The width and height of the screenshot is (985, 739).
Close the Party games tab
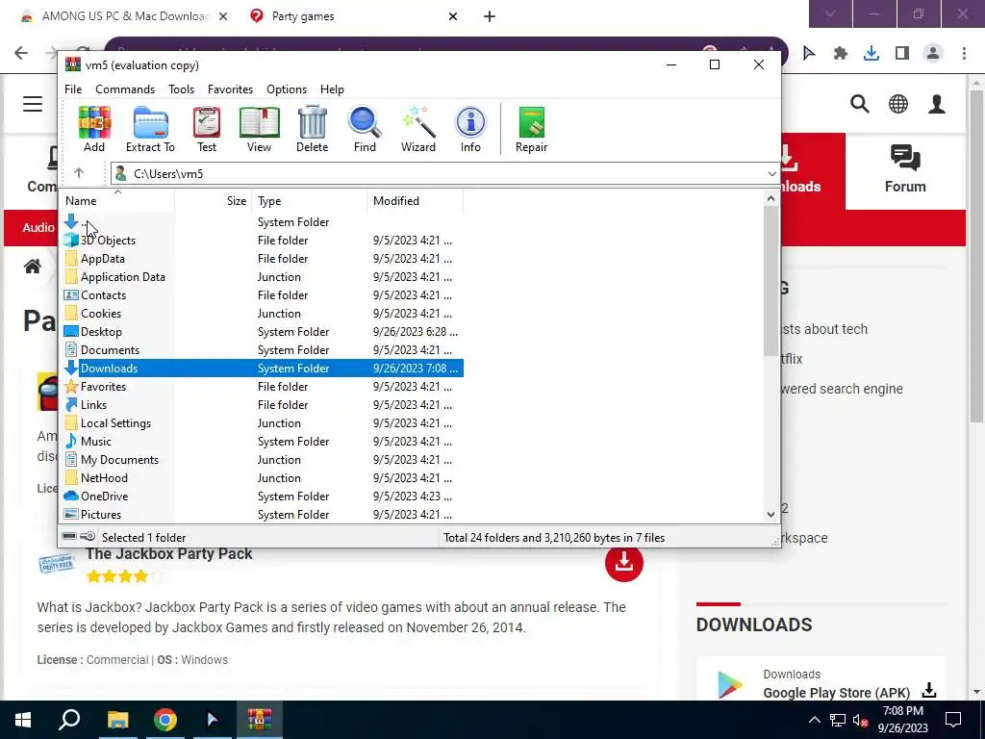pyautogui.click(x=453, y=16)
